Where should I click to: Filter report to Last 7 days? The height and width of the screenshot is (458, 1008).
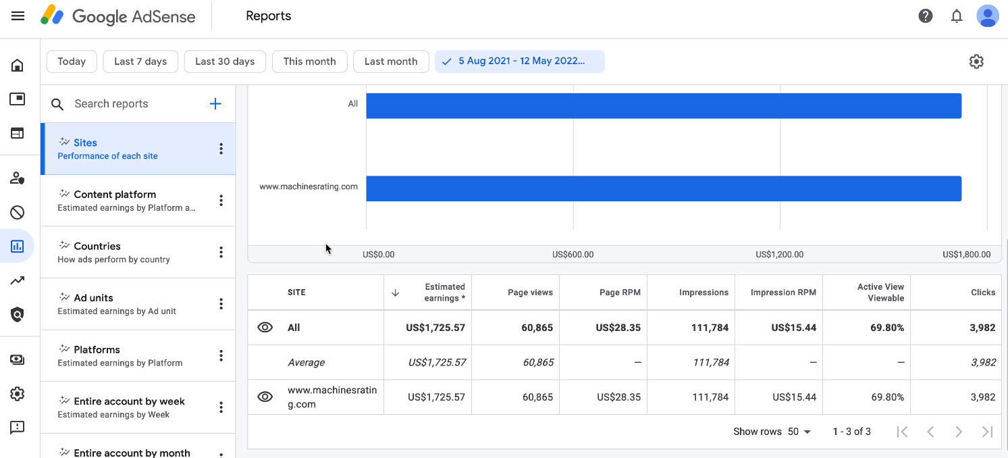tap(140, 61)
